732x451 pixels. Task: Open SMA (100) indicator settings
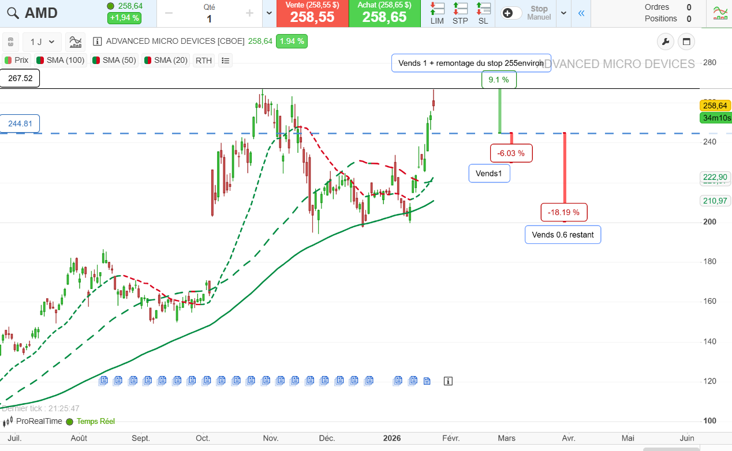click(x=60, y=60)
